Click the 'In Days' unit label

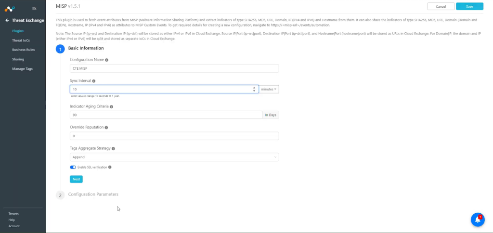tap(271, 115)
